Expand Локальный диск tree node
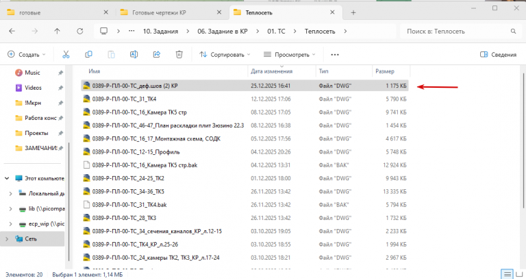Screen dimensions: 526x279 [10, 194]
